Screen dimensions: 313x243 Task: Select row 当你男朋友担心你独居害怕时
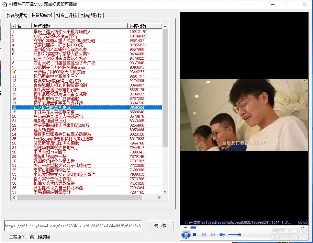click(87, 85)
